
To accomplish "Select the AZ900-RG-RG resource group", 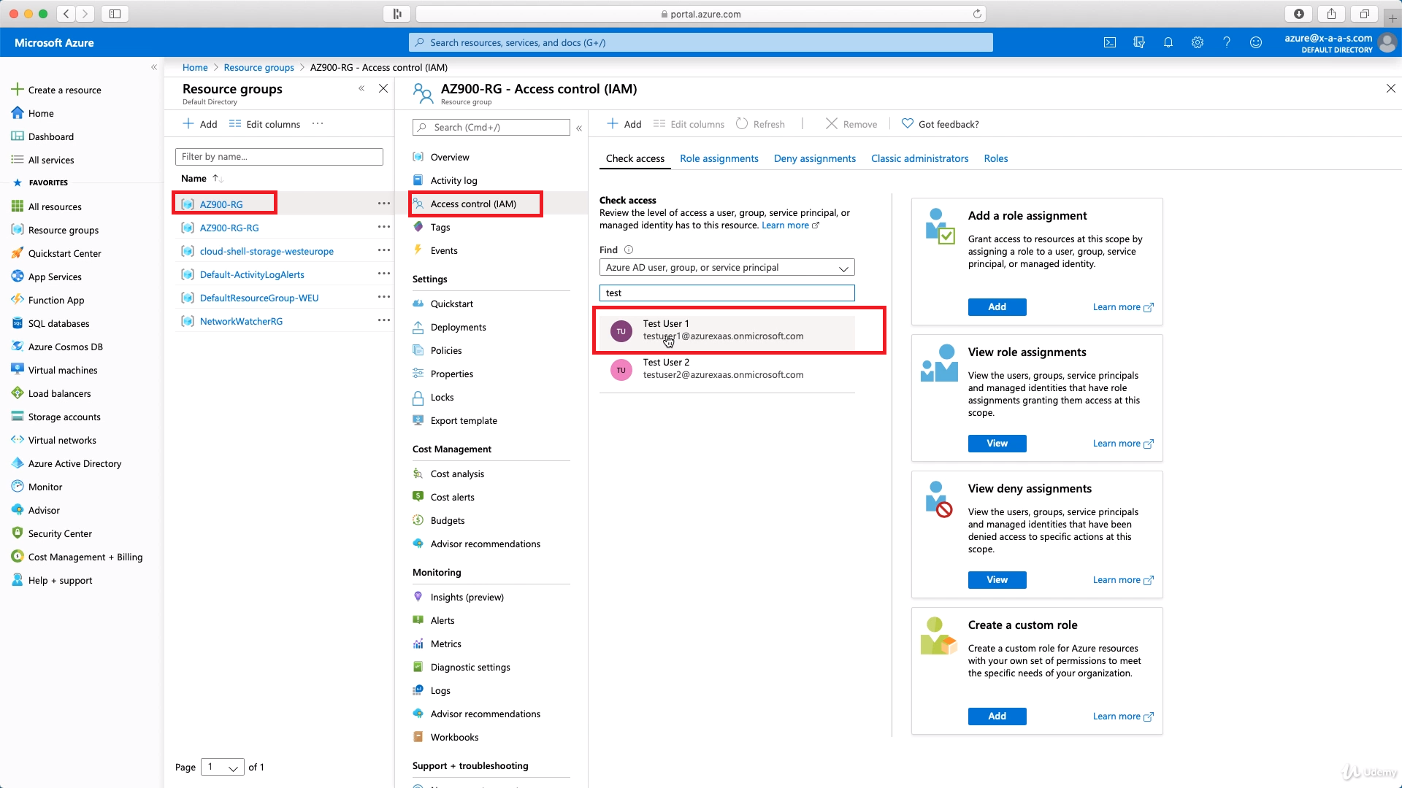I will coord(229,228).
